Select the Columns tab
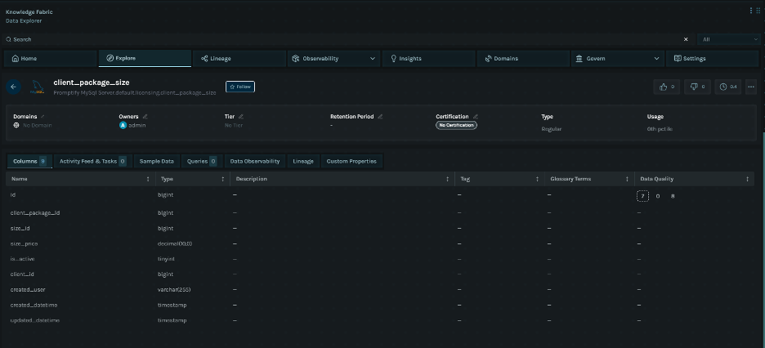The image size is (765, 348). tap(29, 161)
